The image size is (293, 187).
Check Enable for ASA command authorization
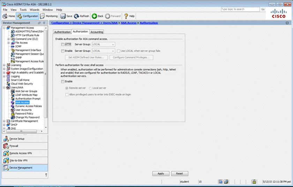[x=63, y=51]
